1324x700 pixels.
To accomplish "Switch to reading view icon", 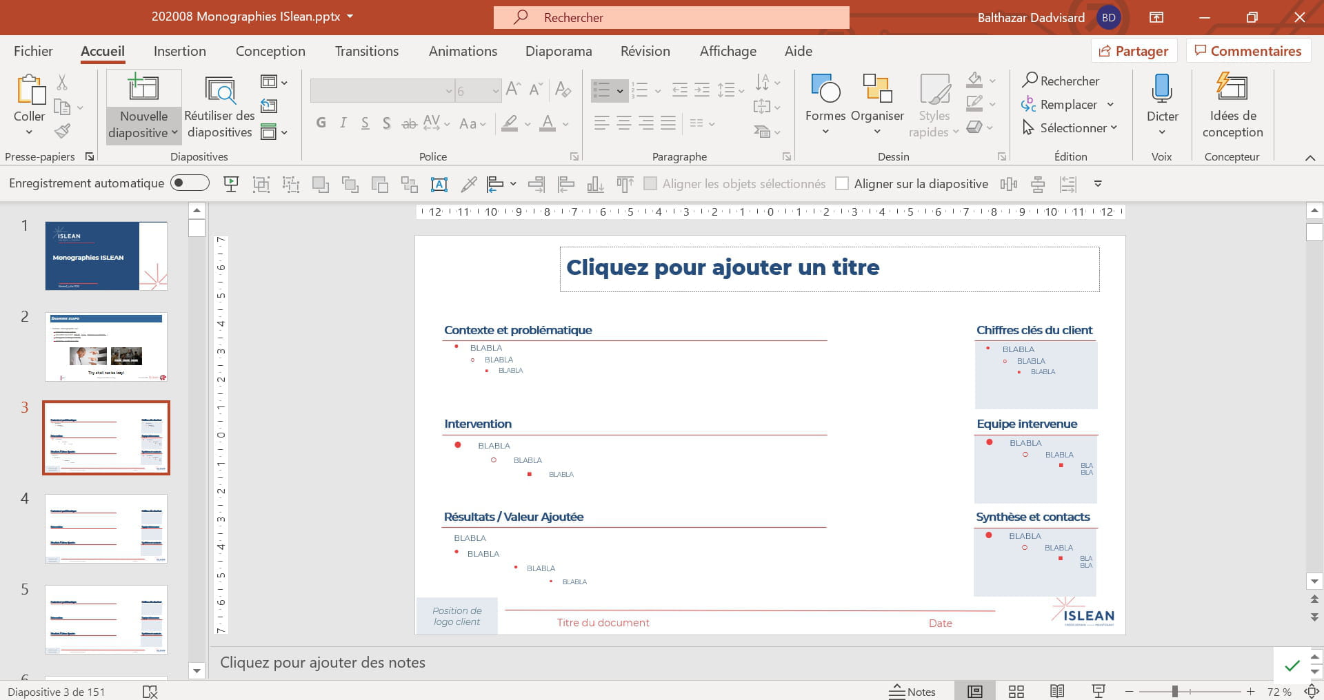I will (1057, 691).
